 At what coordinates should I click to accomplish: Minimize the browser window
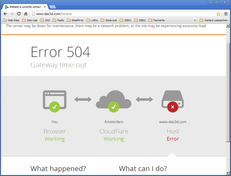click(x=211, y=2)
